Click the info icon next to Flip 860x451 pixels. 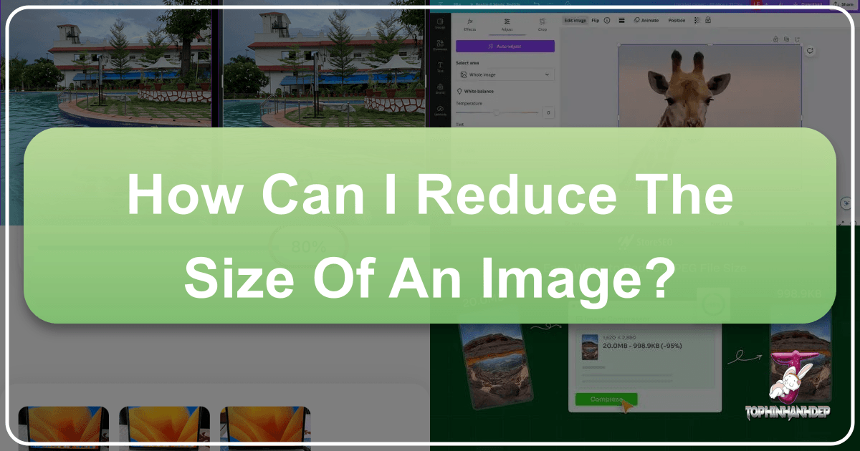(x=607, y=20)
